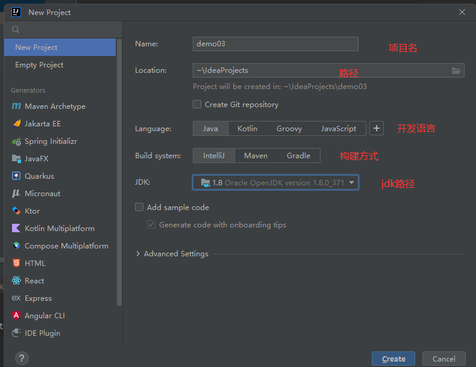Image resolution: width=476 pixels, height=367 pixels.
Task: Select Spring Initializr generator
Action: 60,141
